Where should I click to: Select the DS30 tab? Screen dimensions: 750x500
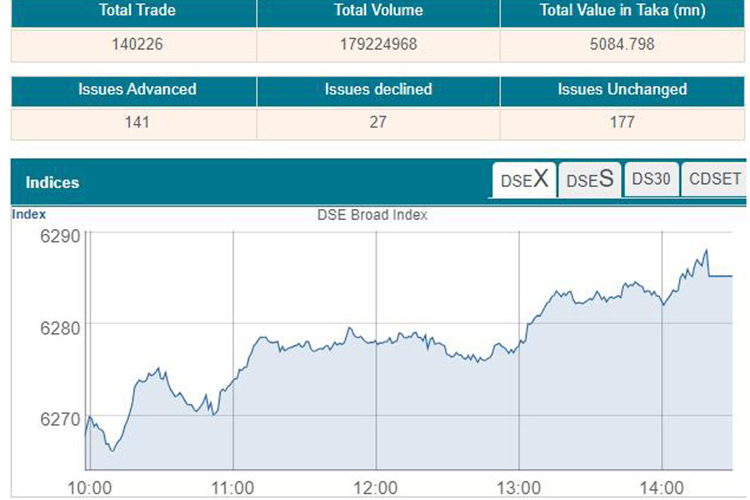pyautogui.click(x=651, y=179)
